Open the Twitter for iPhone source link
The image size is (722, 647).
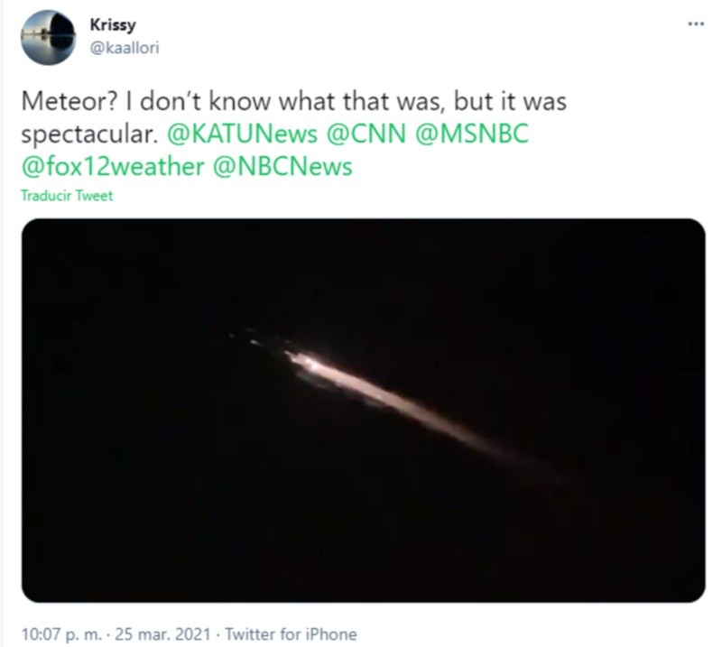point(291,633)
